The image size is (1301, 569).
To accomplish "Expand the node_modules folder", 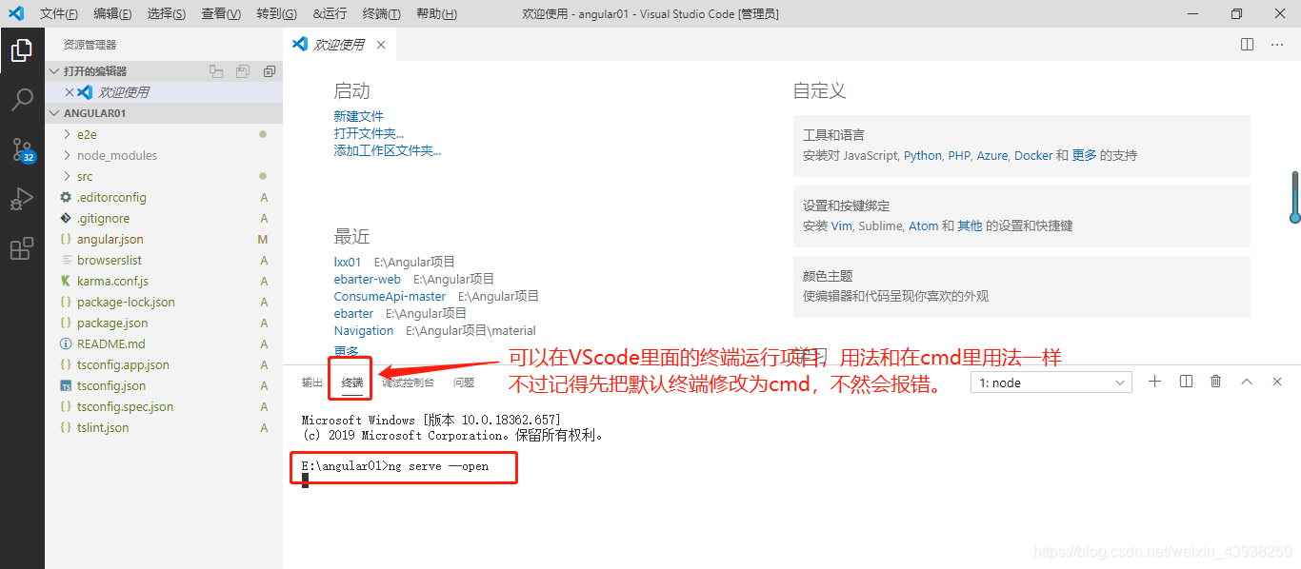I will coord(164,155).
